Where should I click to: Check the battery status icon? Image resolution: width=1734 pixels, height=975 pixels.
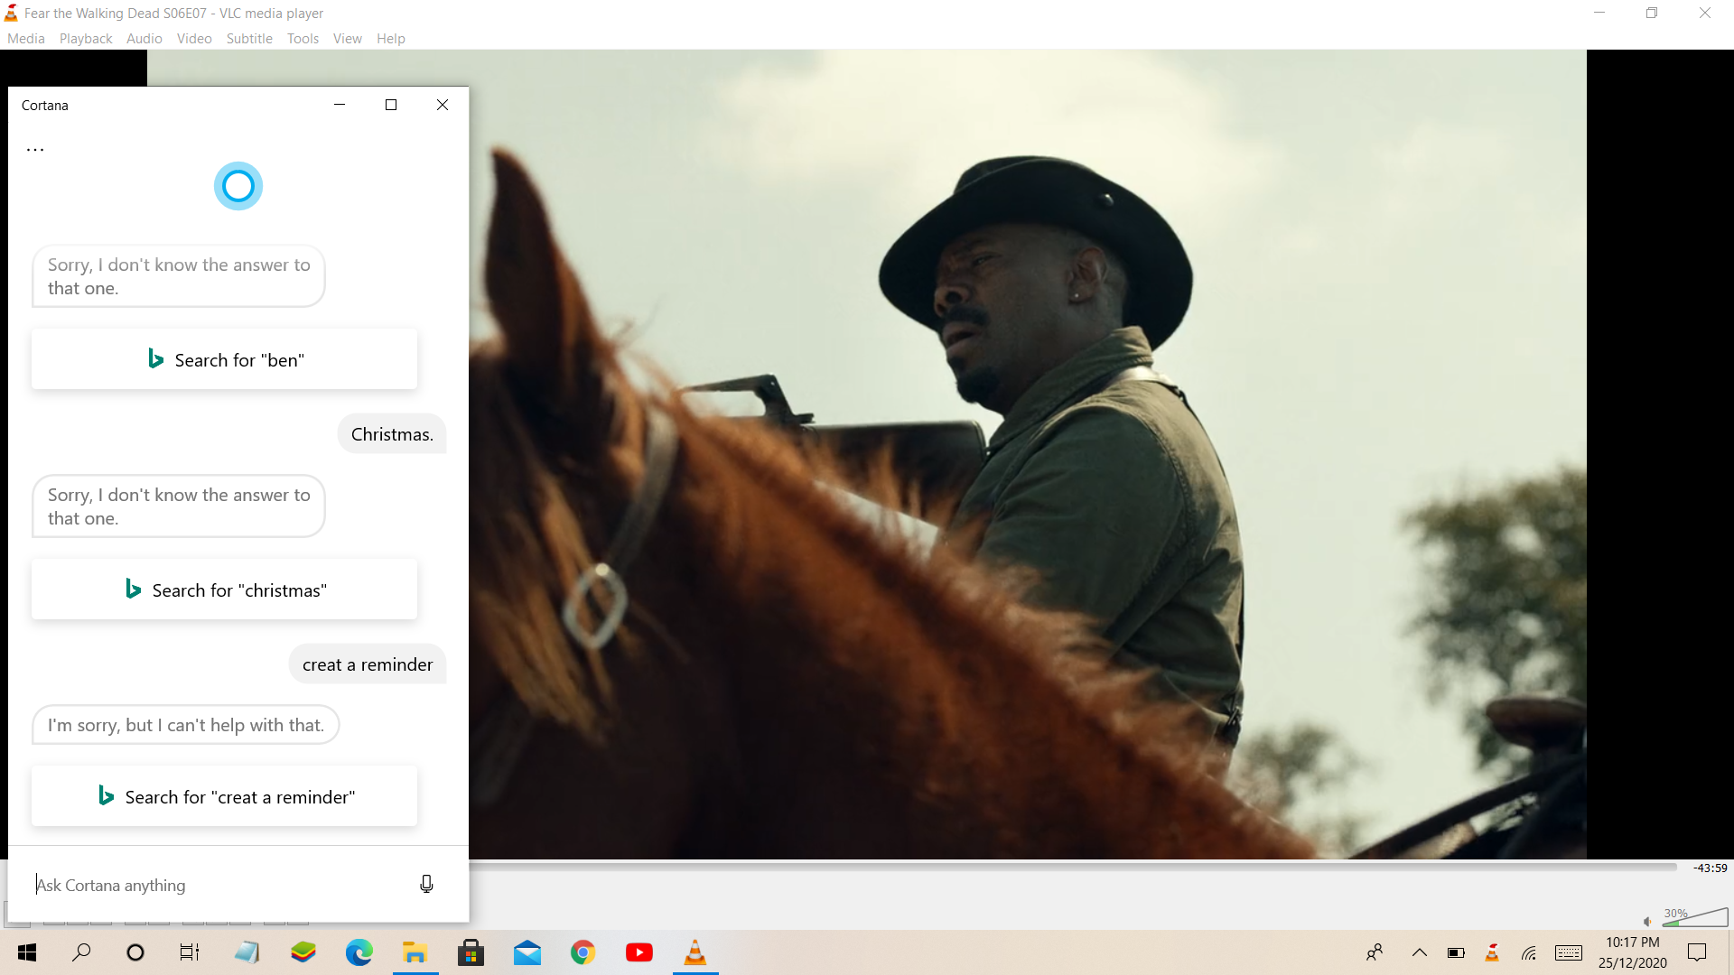coord(1456,952)
